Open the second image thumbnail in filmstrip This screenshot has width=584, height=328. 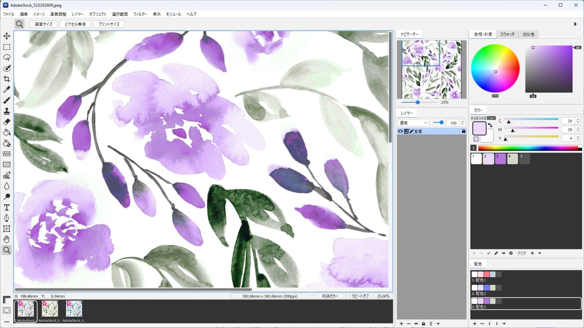point(50,309)
